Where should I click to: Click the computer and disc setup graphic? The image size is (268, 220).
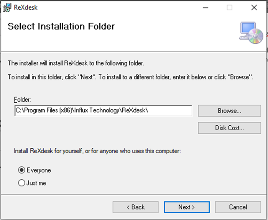click(250, 34)
